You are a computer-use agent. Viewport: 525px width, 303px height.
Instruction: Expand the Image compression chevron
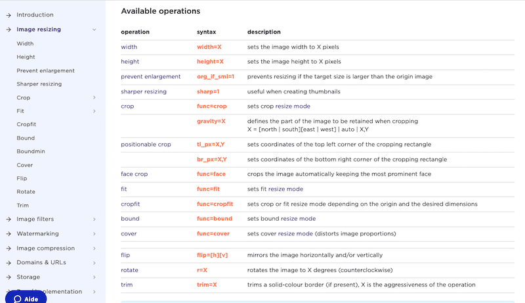point(94,248)
